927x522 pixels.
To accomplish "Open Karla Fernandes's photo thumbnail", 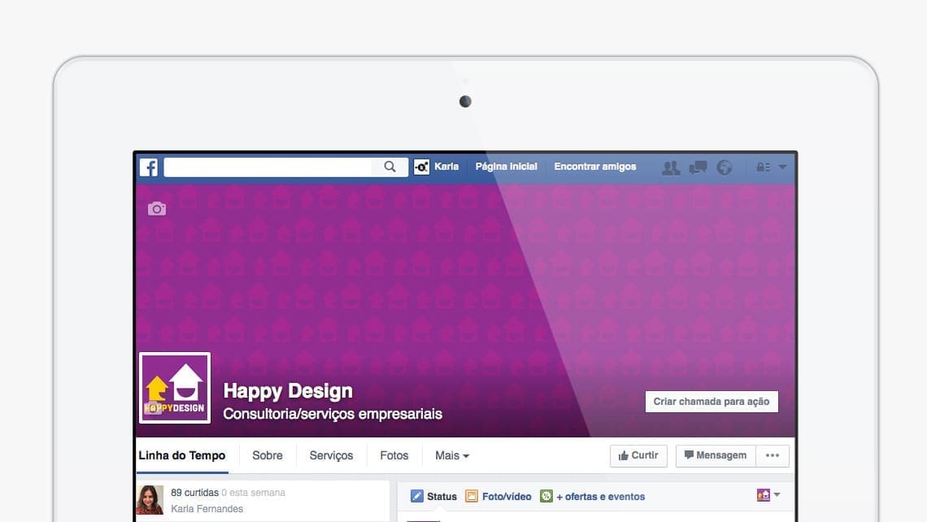I will 150,500.
